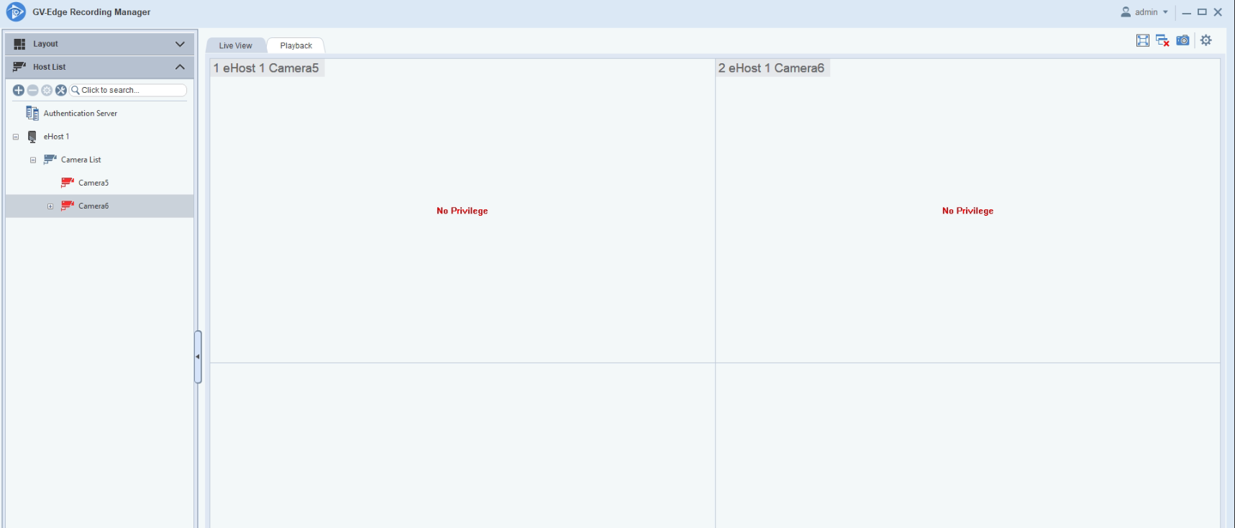Maximize the Recording Manager window
Image resolution: width=1235 pixels, height=528 pixels.
pyautogui.click(x=1202, y=12)
